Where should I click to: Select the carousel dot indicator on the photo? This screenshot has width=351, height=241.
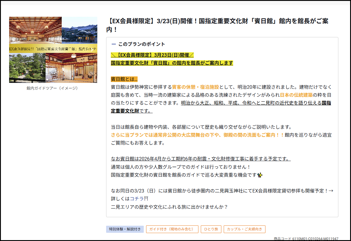point(47,80)
